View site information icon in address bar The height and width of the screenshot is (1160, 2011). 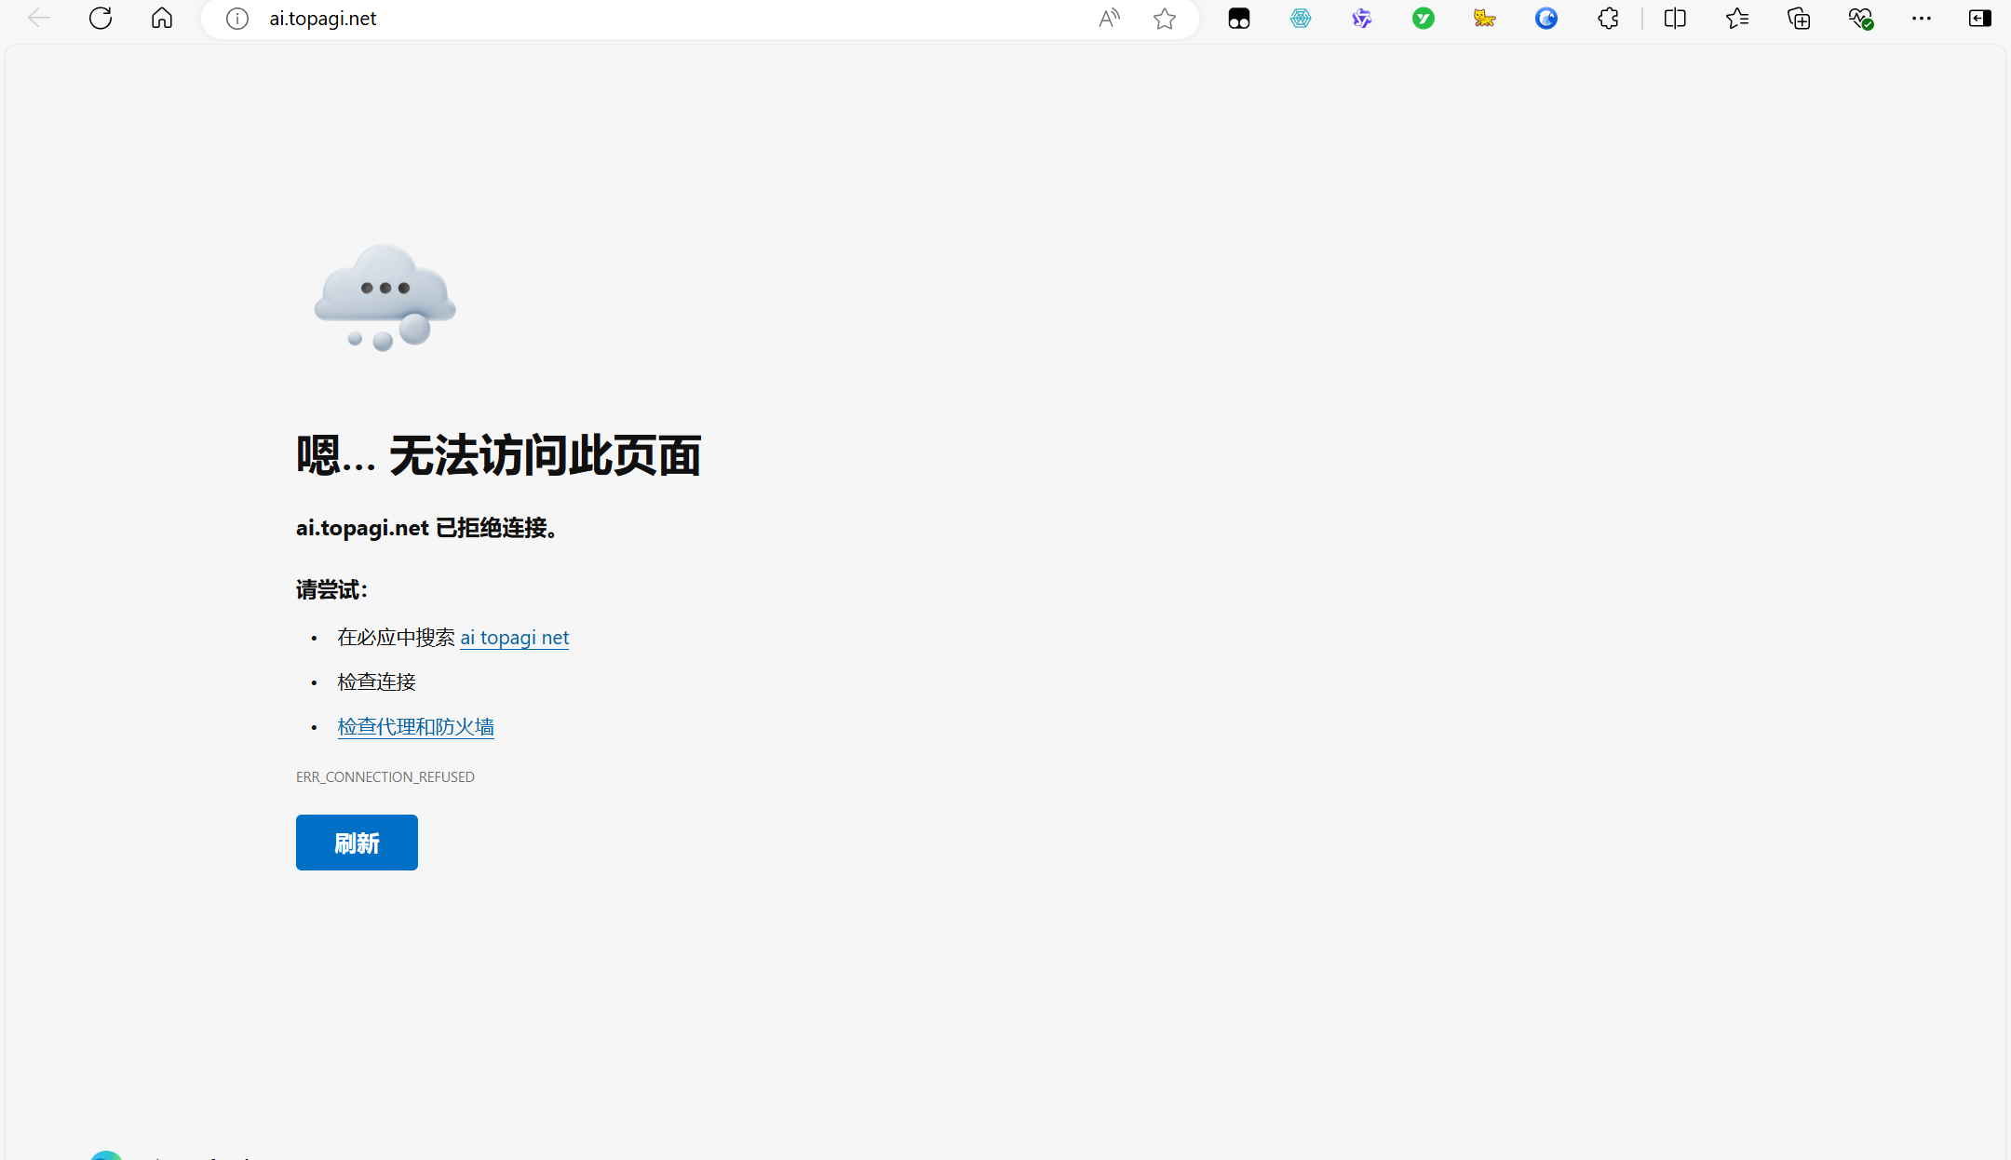237,19
